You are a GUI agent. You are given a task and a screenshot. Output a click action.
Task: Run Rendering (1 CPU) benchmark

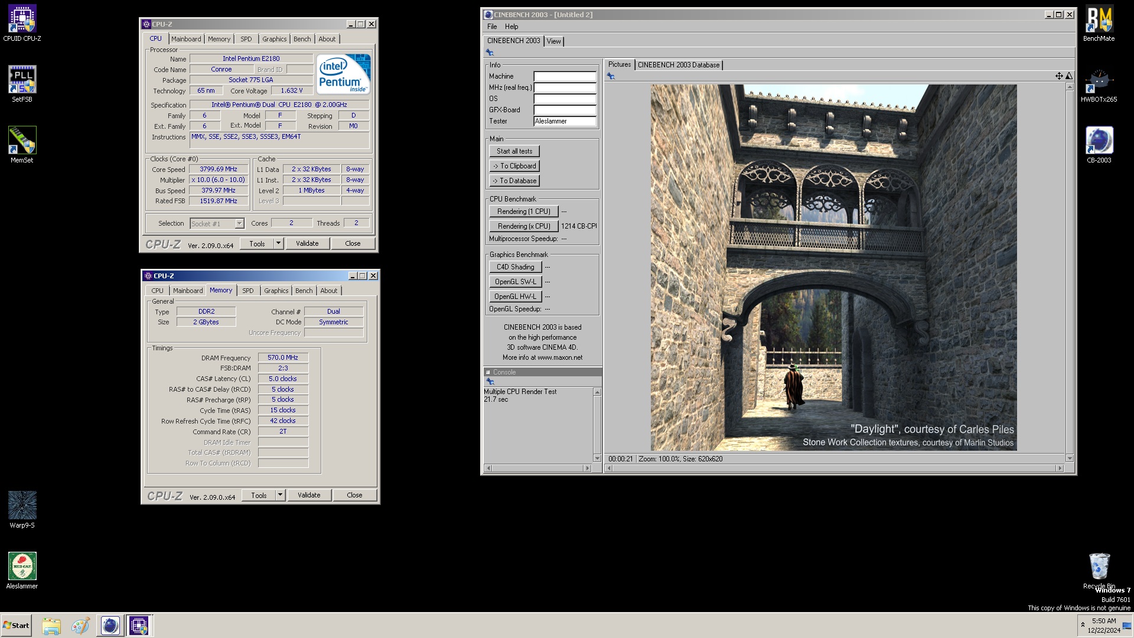coord(523,211)
